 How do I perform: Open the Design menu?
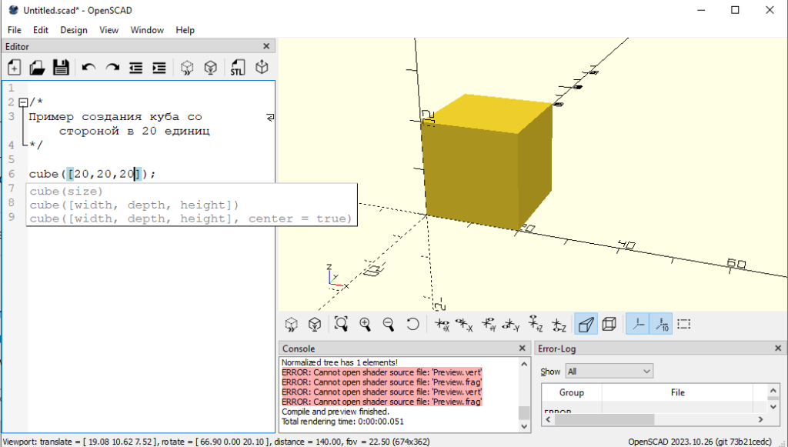tap(73, 30)
